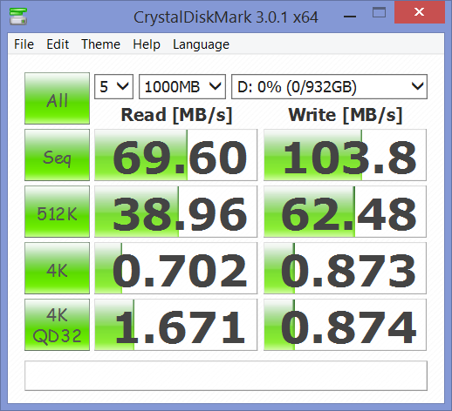Click the CrystalDiskMark app icon in title bar
452x411 pixels.
[x=18, y=17]
